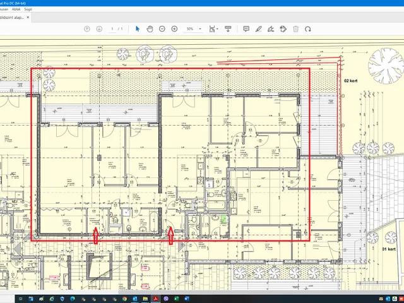Select the Hand pan tool
This screenshot has height=303, width=404.
pyautogui.click(x=150, y=29)
